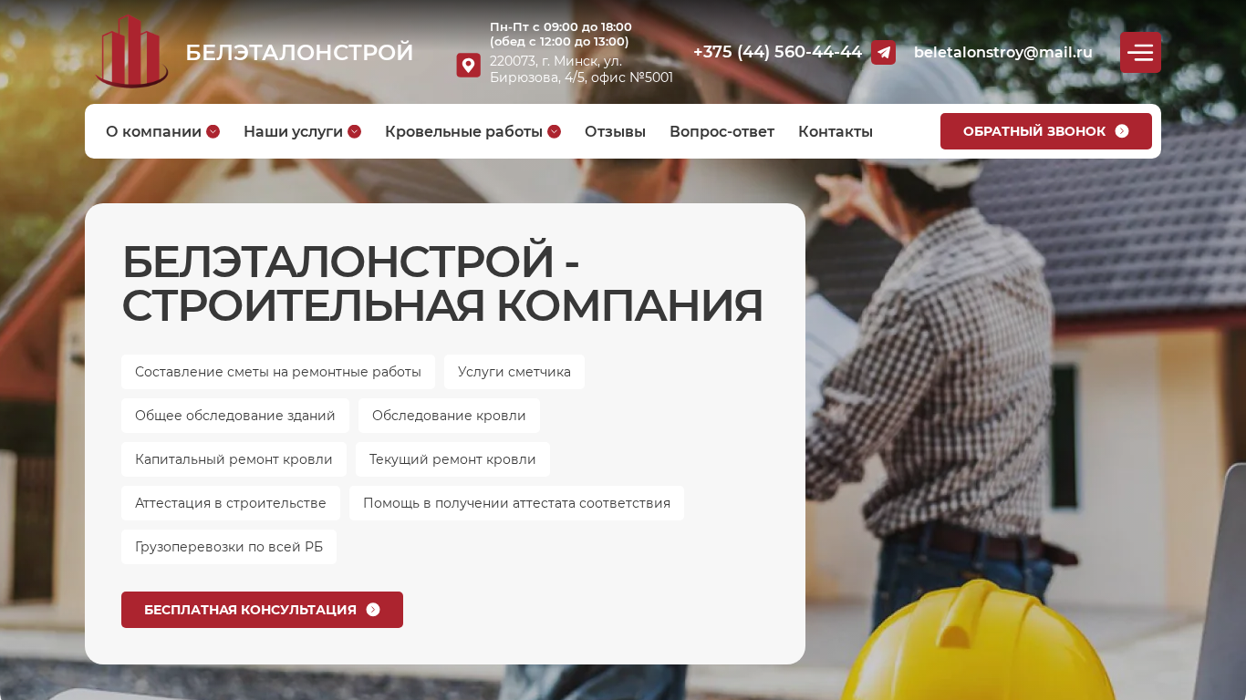
Task: Go to the Вопрос-ответ page
Action: click(x=722, y=131)
